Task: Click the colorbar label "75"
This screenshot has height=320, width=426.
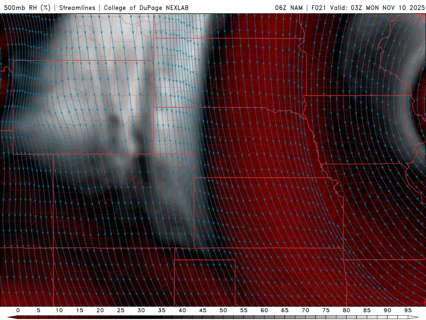Action: (326, 310)
